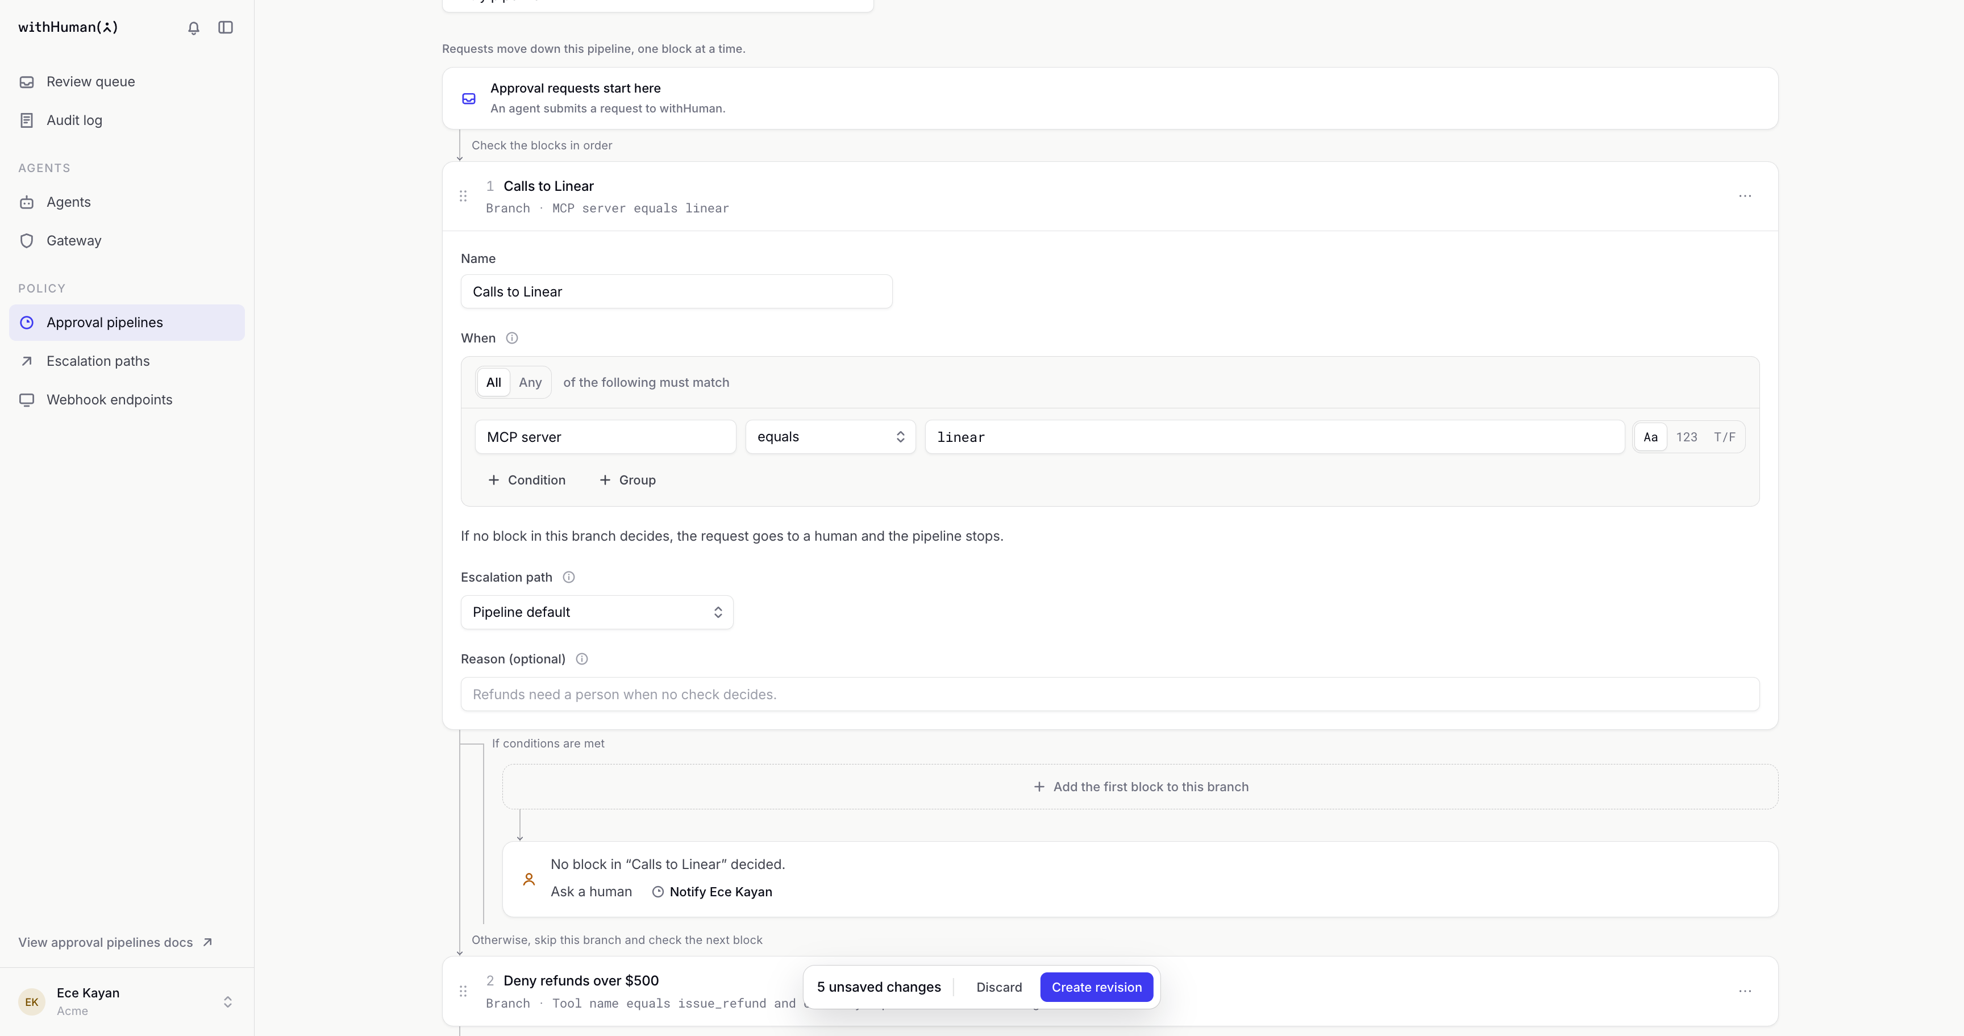Select Any match mode
The height and width of the screenshot is (1036, 1964).
pyautogui.click(x=530, y=382)
